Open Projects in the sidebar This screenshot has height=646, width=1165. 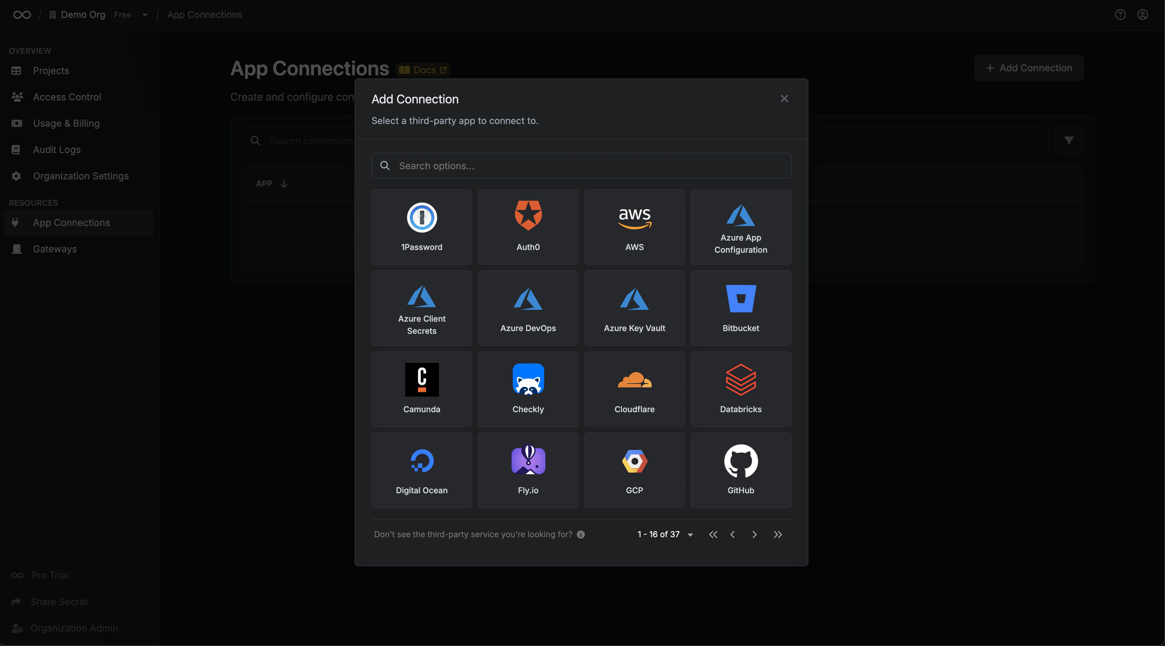coord(79,71)
